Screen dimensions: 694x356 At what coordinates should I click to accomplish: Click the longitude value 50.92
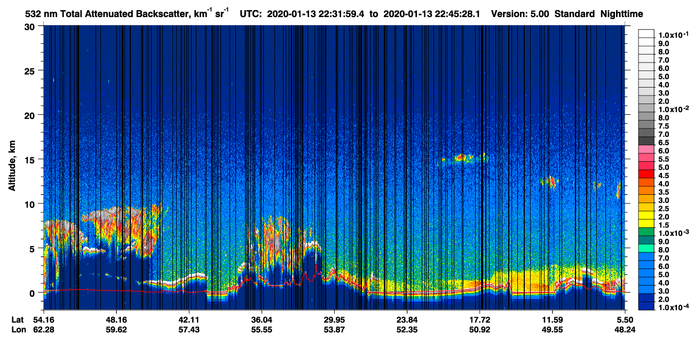[x=479, y=330]
